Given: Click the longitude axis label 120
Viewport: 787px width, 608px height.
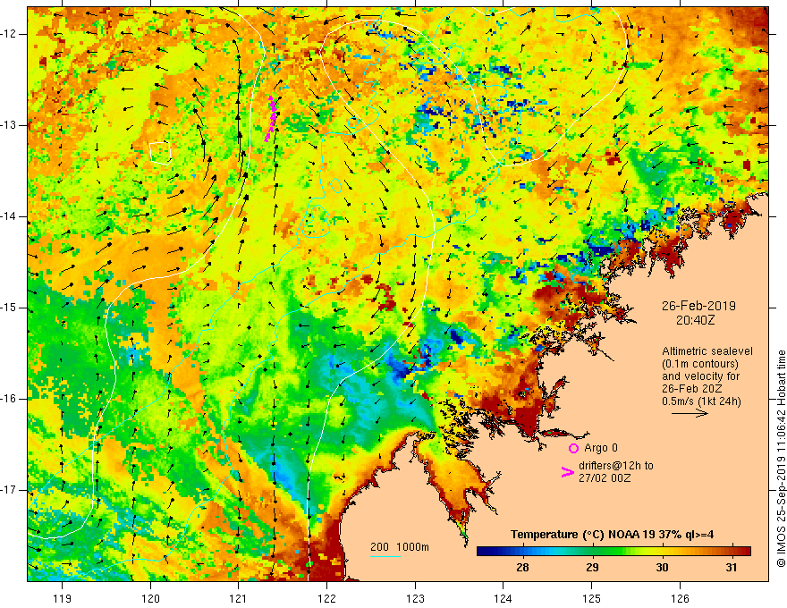Looking at the screenshot, I should [150, 598].
